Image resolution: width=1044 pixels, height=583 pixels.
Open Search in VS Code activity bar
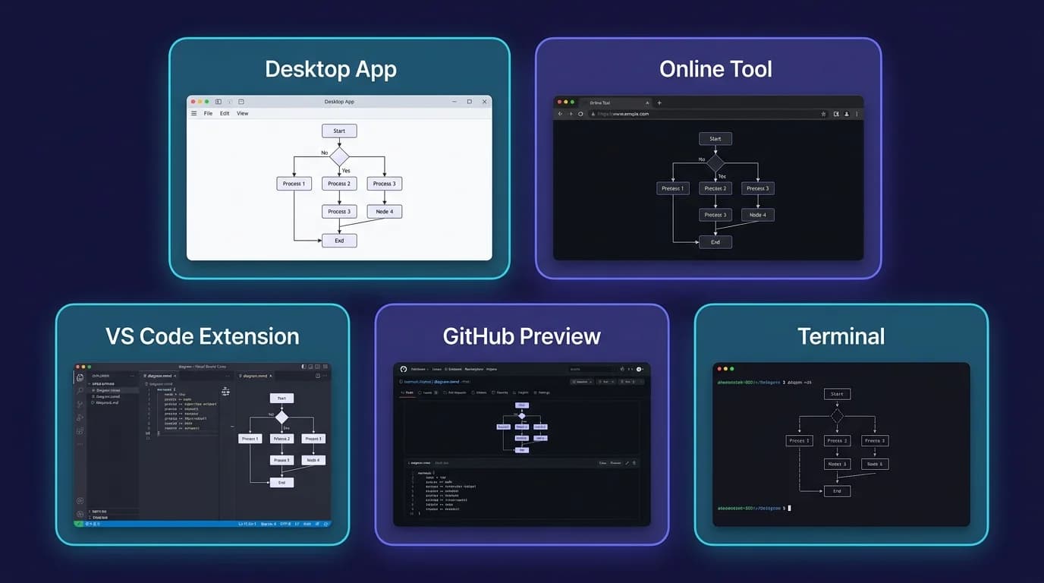point(80,390)
